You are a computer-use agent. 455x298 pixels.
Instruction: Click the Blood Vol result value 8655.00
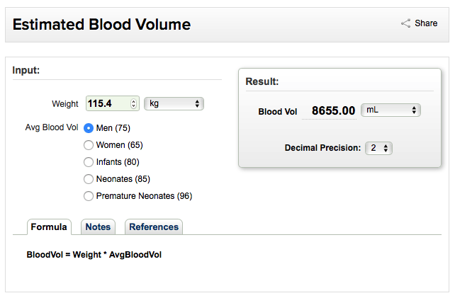click(x=333, y=110)
